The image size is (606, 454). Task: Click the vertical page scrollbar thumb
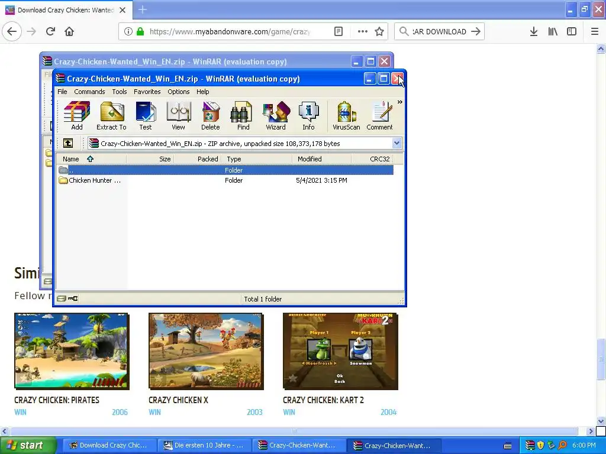pyautogui.click(x=601, y=359)
